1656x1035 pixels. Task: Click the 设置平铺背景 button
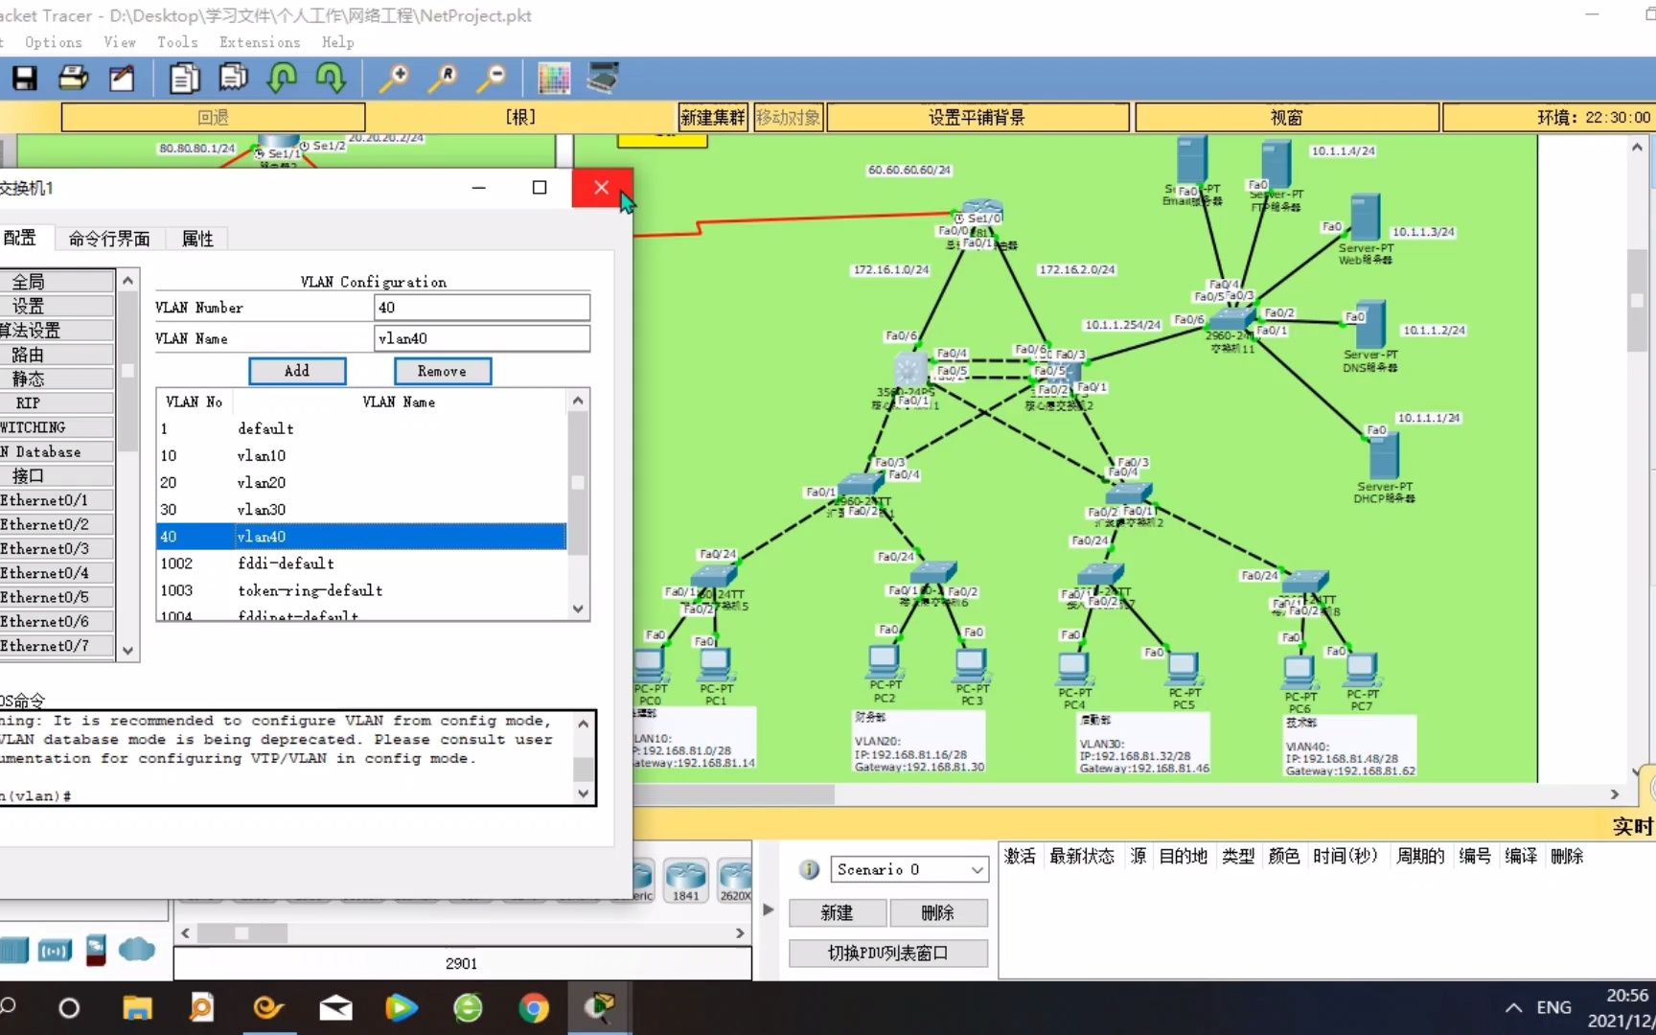(x=977, y=118)
